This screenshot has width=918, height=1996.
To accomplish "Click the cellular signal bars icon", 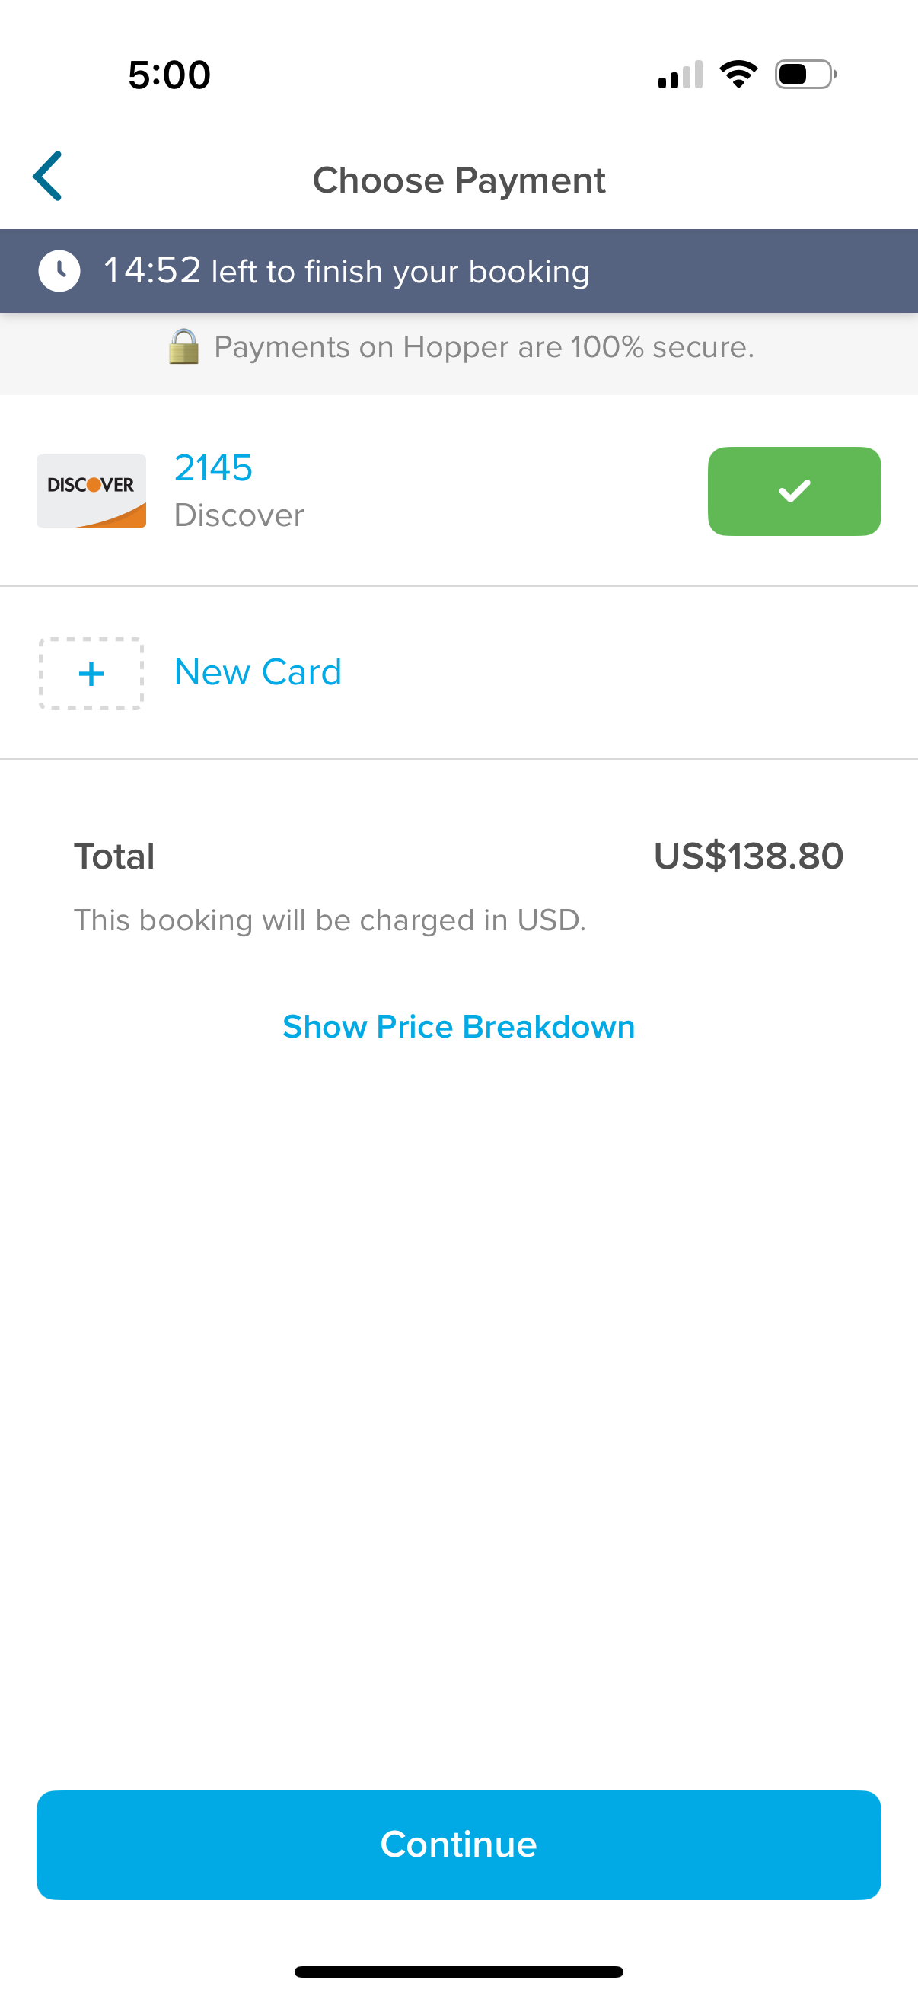I will 681,75.
